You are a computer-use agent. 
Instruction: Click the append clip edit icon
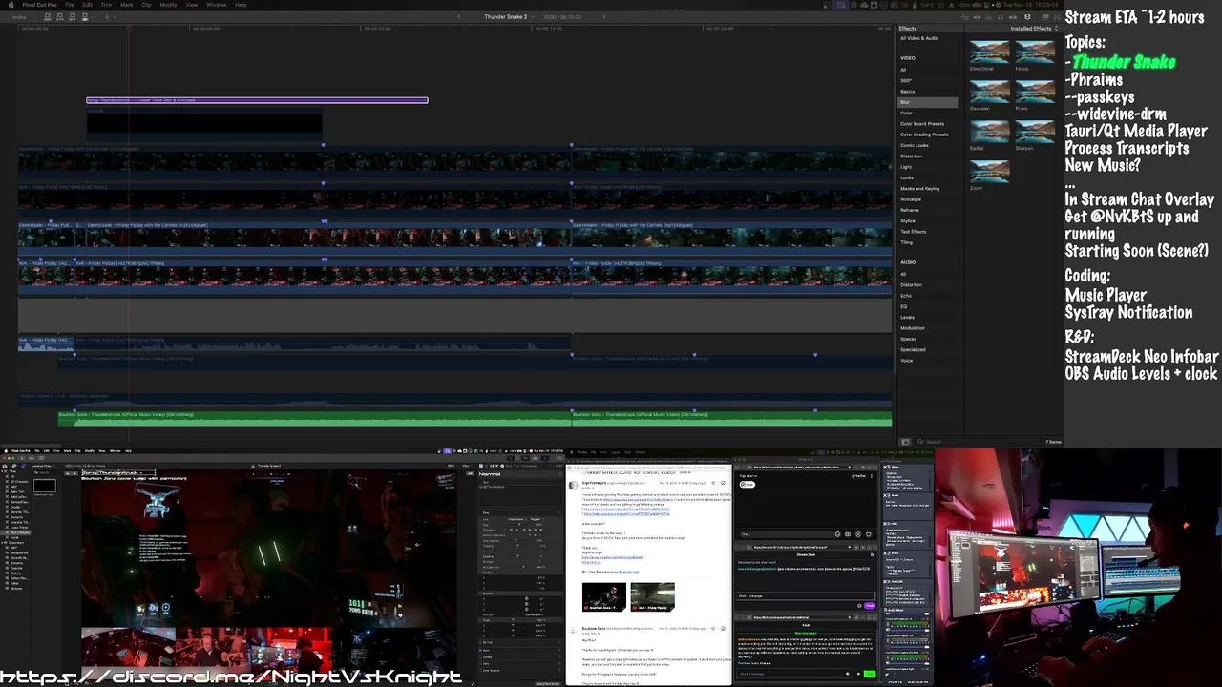click(x=73, y=17)
